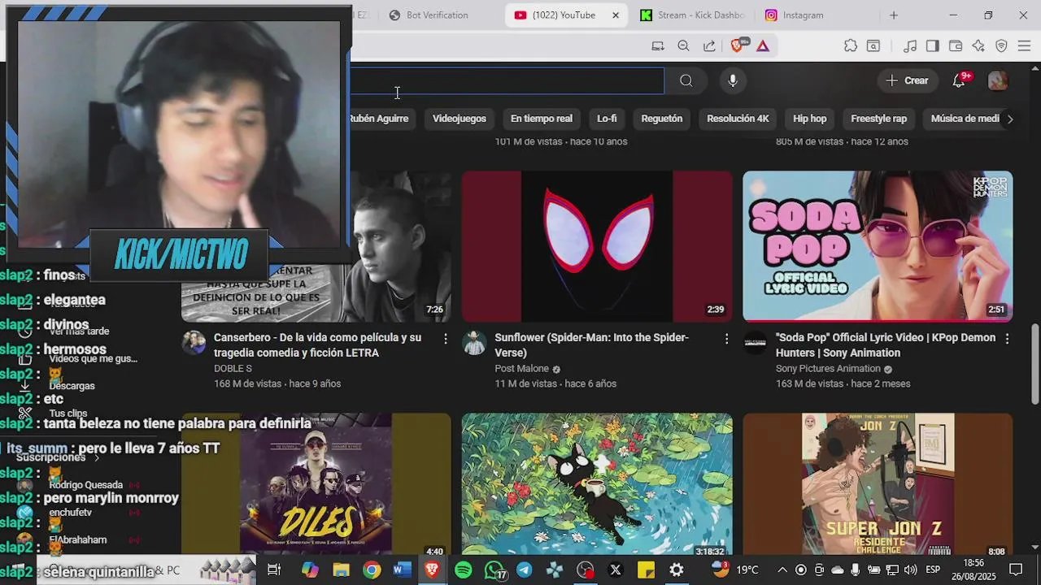The height and width of the screenshot is (585, 1041).
Task: Open the Soda Pop lyric video thumbnail
Action: pyautogui.click(x=878, y=246)
